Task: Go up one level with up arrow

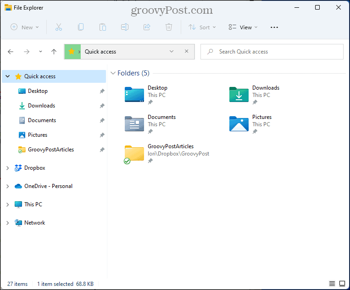Action: pyautogui.click(x=54, y=52)
